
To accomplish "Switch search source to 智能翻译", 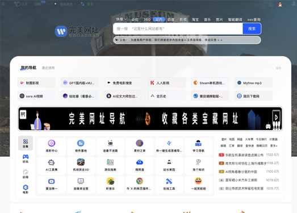I will pyautogui.click(x=235, y=19).
